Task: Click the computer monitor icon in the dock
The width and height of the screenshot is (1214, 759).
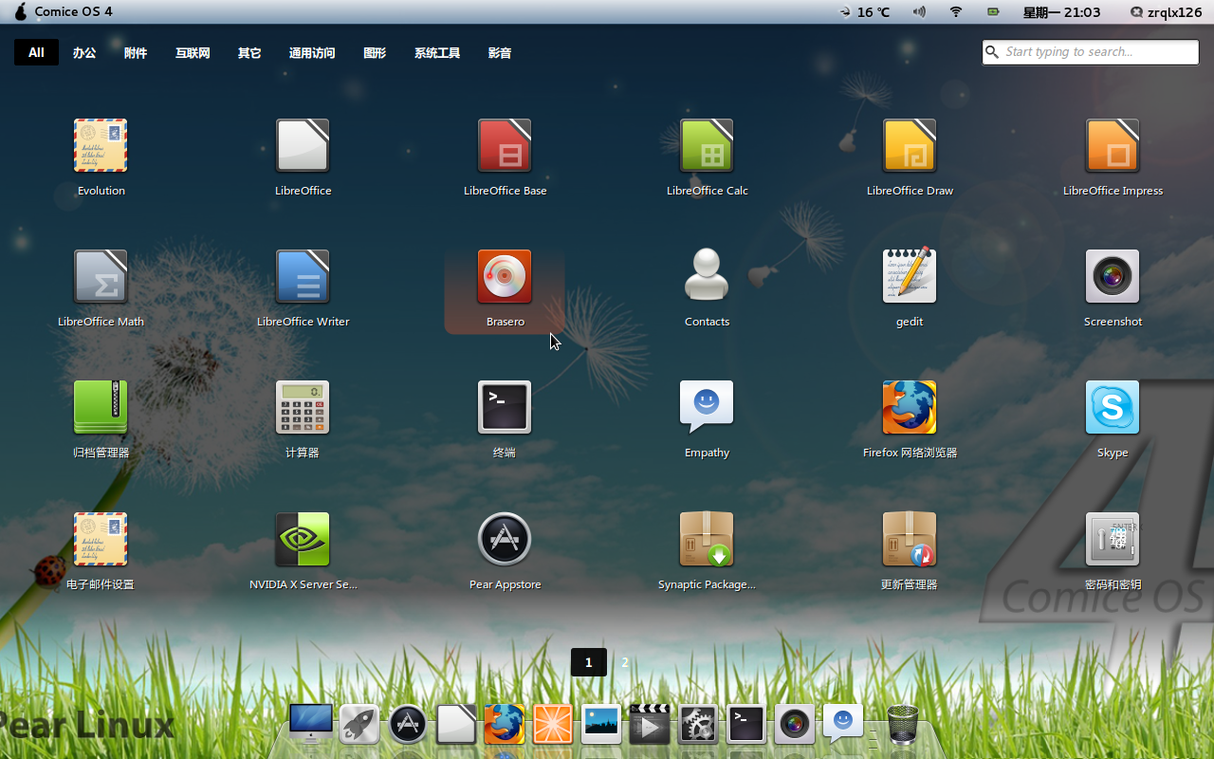Action: (x=311, y=724)
